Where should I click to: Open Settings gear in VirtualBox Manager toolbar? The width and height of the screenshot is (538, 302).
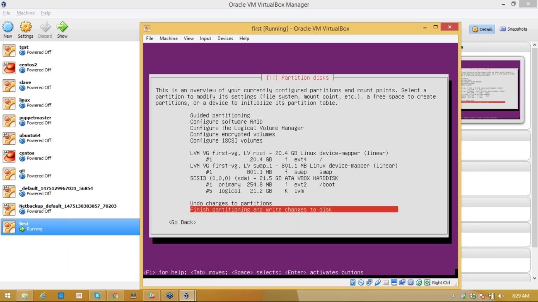26,27
